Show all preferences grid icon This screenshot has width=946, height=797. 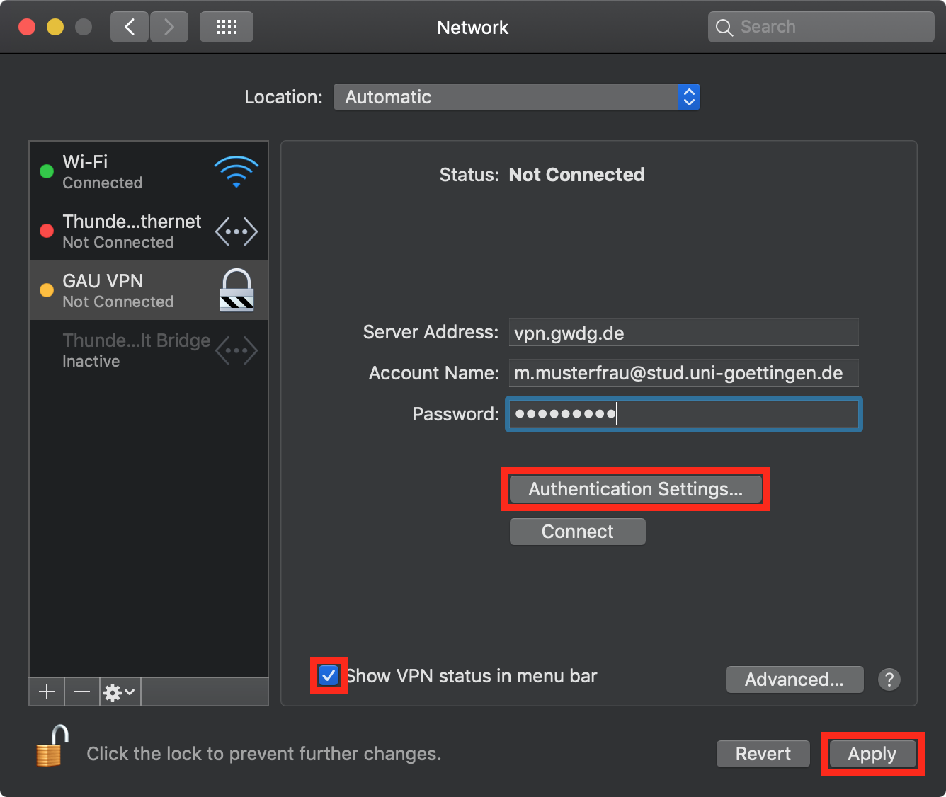(x=227, y=28)
